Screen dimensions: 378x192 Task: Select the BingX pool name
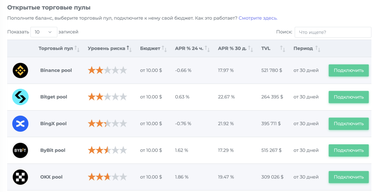(x=53, y=124)
